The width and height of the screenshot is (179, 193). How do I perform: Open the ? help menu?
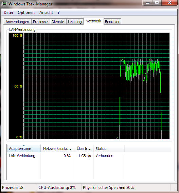(58, 13)
